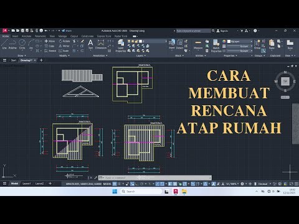
Task: Click the TOP face of the ViewCube
Action: 285,82
